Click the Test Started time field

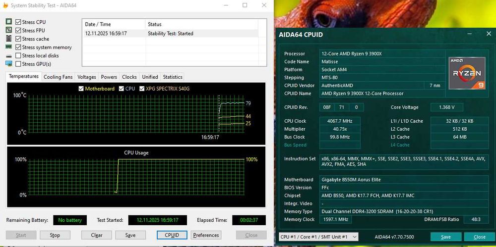point(158,220)
